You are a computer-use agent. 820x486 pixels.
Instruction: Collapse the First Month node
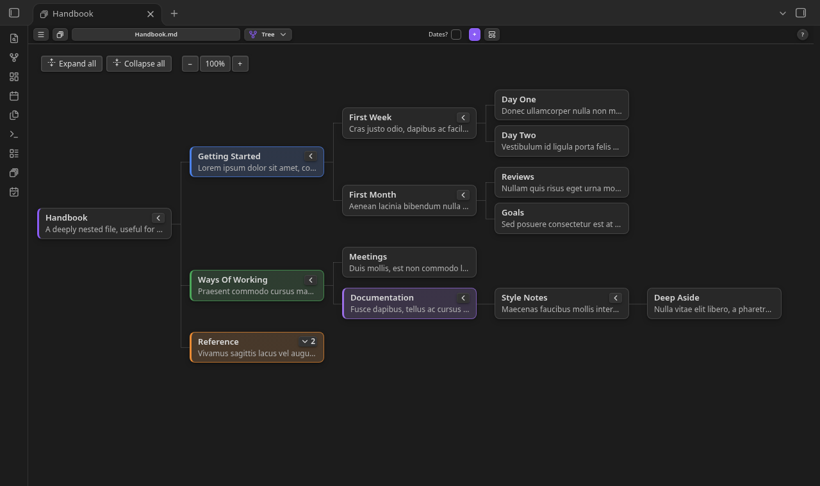[x=463, y=195]
